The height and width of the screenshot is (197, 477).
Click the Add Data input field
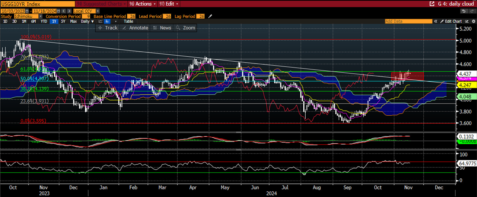[409, 21]
